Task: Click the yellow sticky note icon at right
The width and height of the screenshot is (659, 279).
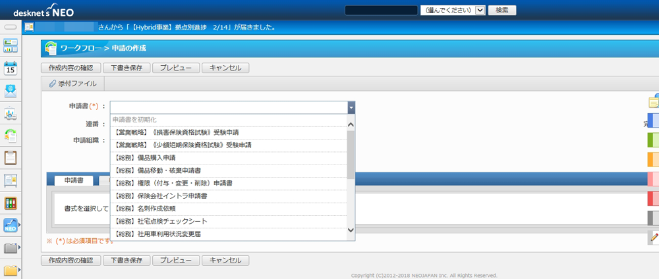Action: tap(654, 101)
